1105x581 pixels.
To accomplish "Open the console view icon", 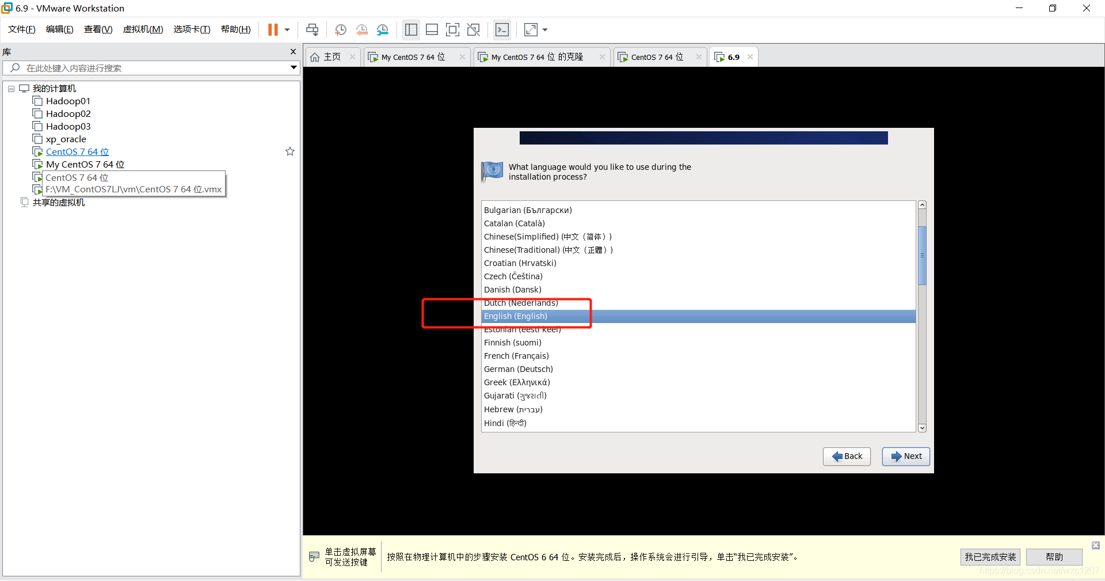I will point(502,29).
